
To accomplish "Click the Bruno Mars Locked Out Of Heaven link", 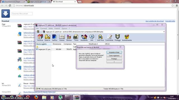I will pyautogui.click(x=39, y=92).
